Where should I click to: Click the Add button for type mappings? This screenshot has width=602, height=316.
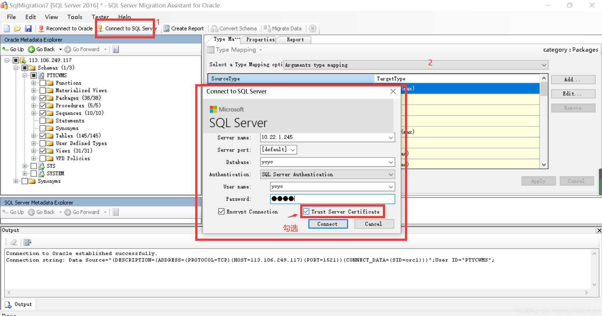click(x=573, y=79)
